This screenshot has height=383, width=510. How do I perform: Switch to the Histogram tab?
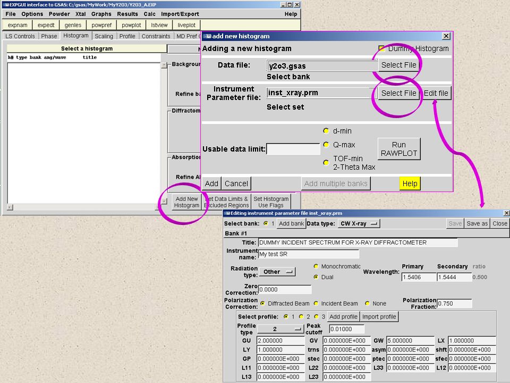pos(76,36)
